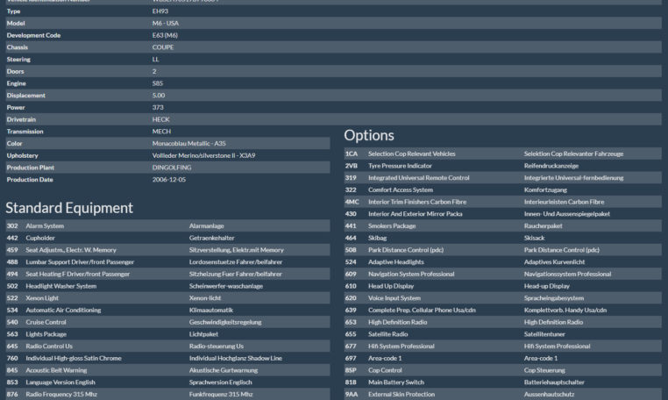Select the Voice Input System row
Screen dimensions: 668x400
pos(394,297)
